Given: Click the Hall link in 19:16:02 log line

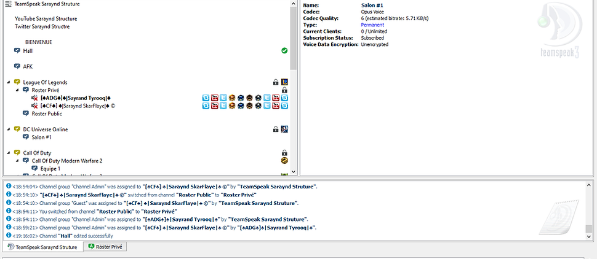Looking at the screenshot, I should tap(65, 236).
